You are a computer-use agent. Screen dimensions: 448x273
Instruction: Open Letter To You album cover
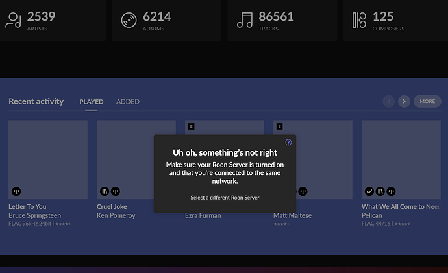click(48, 160)
